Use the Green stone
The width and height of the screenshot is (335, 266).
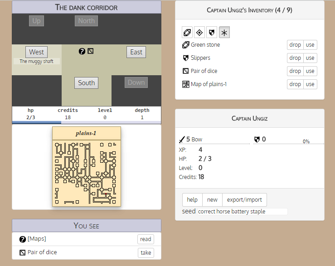point(310,45)
